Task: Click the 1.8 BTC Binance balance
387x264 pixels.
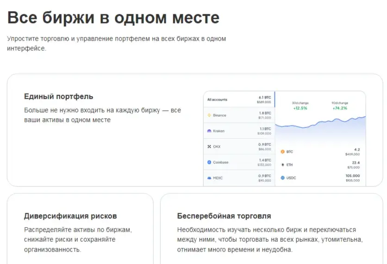Action: click(x=265, y=113)
